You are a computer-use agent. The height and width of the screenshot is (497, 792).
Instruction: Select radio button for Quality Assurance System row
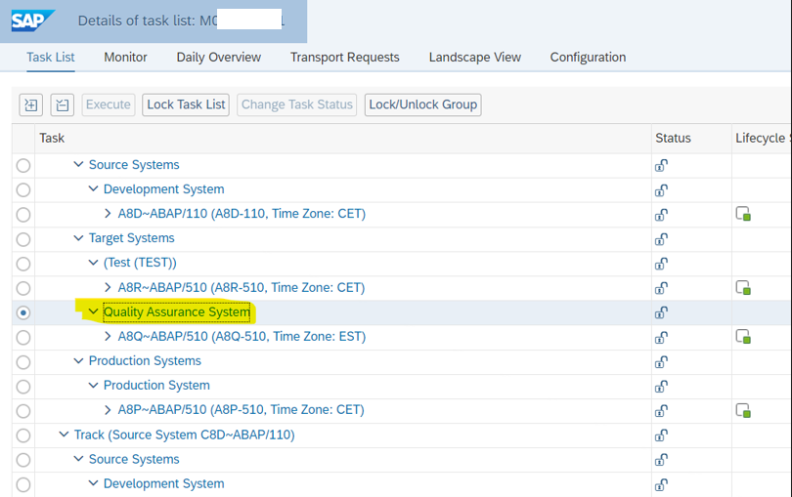tap(23, 312)
